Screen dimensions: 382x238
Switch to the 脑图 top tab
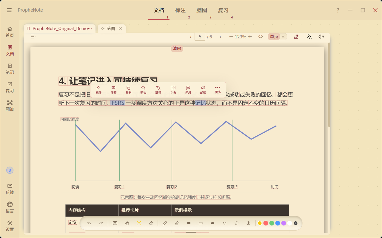(x=202, y=10)
